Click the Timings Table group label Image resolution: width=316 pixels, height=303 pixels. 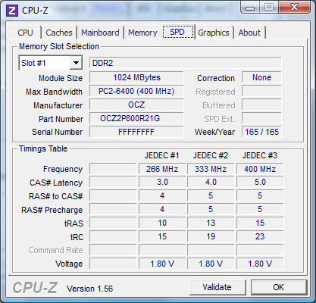(43, 148)
